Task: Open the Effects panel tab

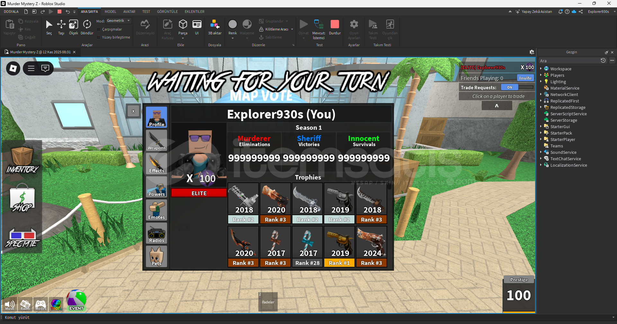Action: (156, 163)
